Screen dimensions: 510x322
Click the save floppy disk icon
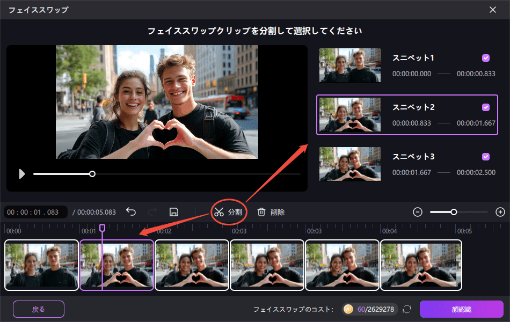pos(174,212)
